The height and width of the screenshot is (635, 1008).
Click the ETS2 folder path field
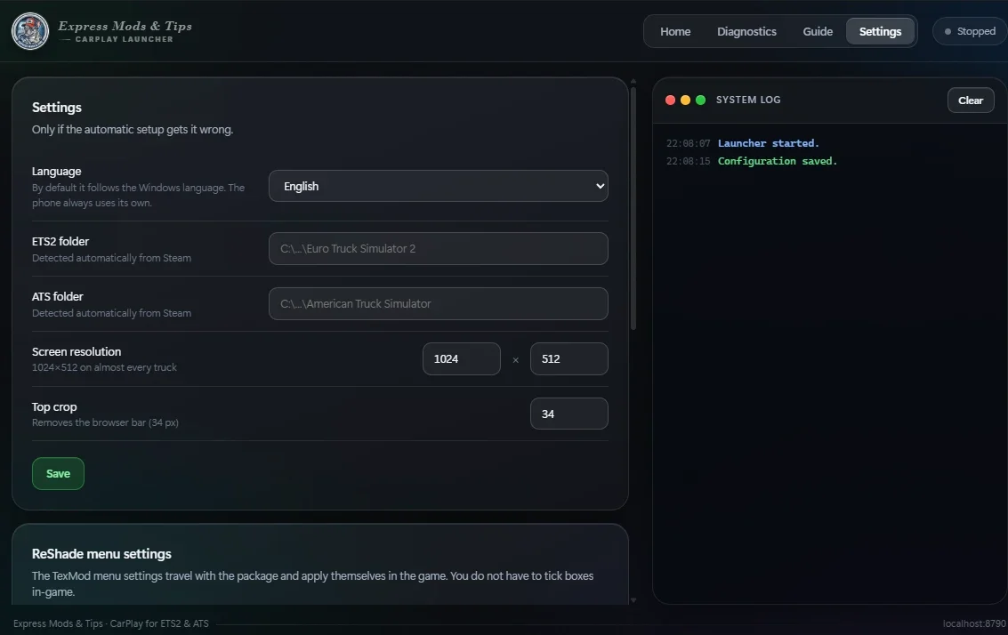click(x=439, y=249)
